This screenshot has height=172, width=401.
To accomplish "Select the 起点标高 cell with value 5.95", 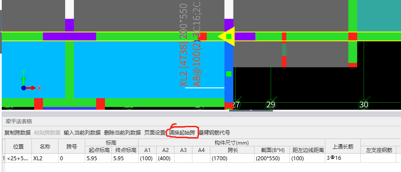I will [x=98, y=158].
